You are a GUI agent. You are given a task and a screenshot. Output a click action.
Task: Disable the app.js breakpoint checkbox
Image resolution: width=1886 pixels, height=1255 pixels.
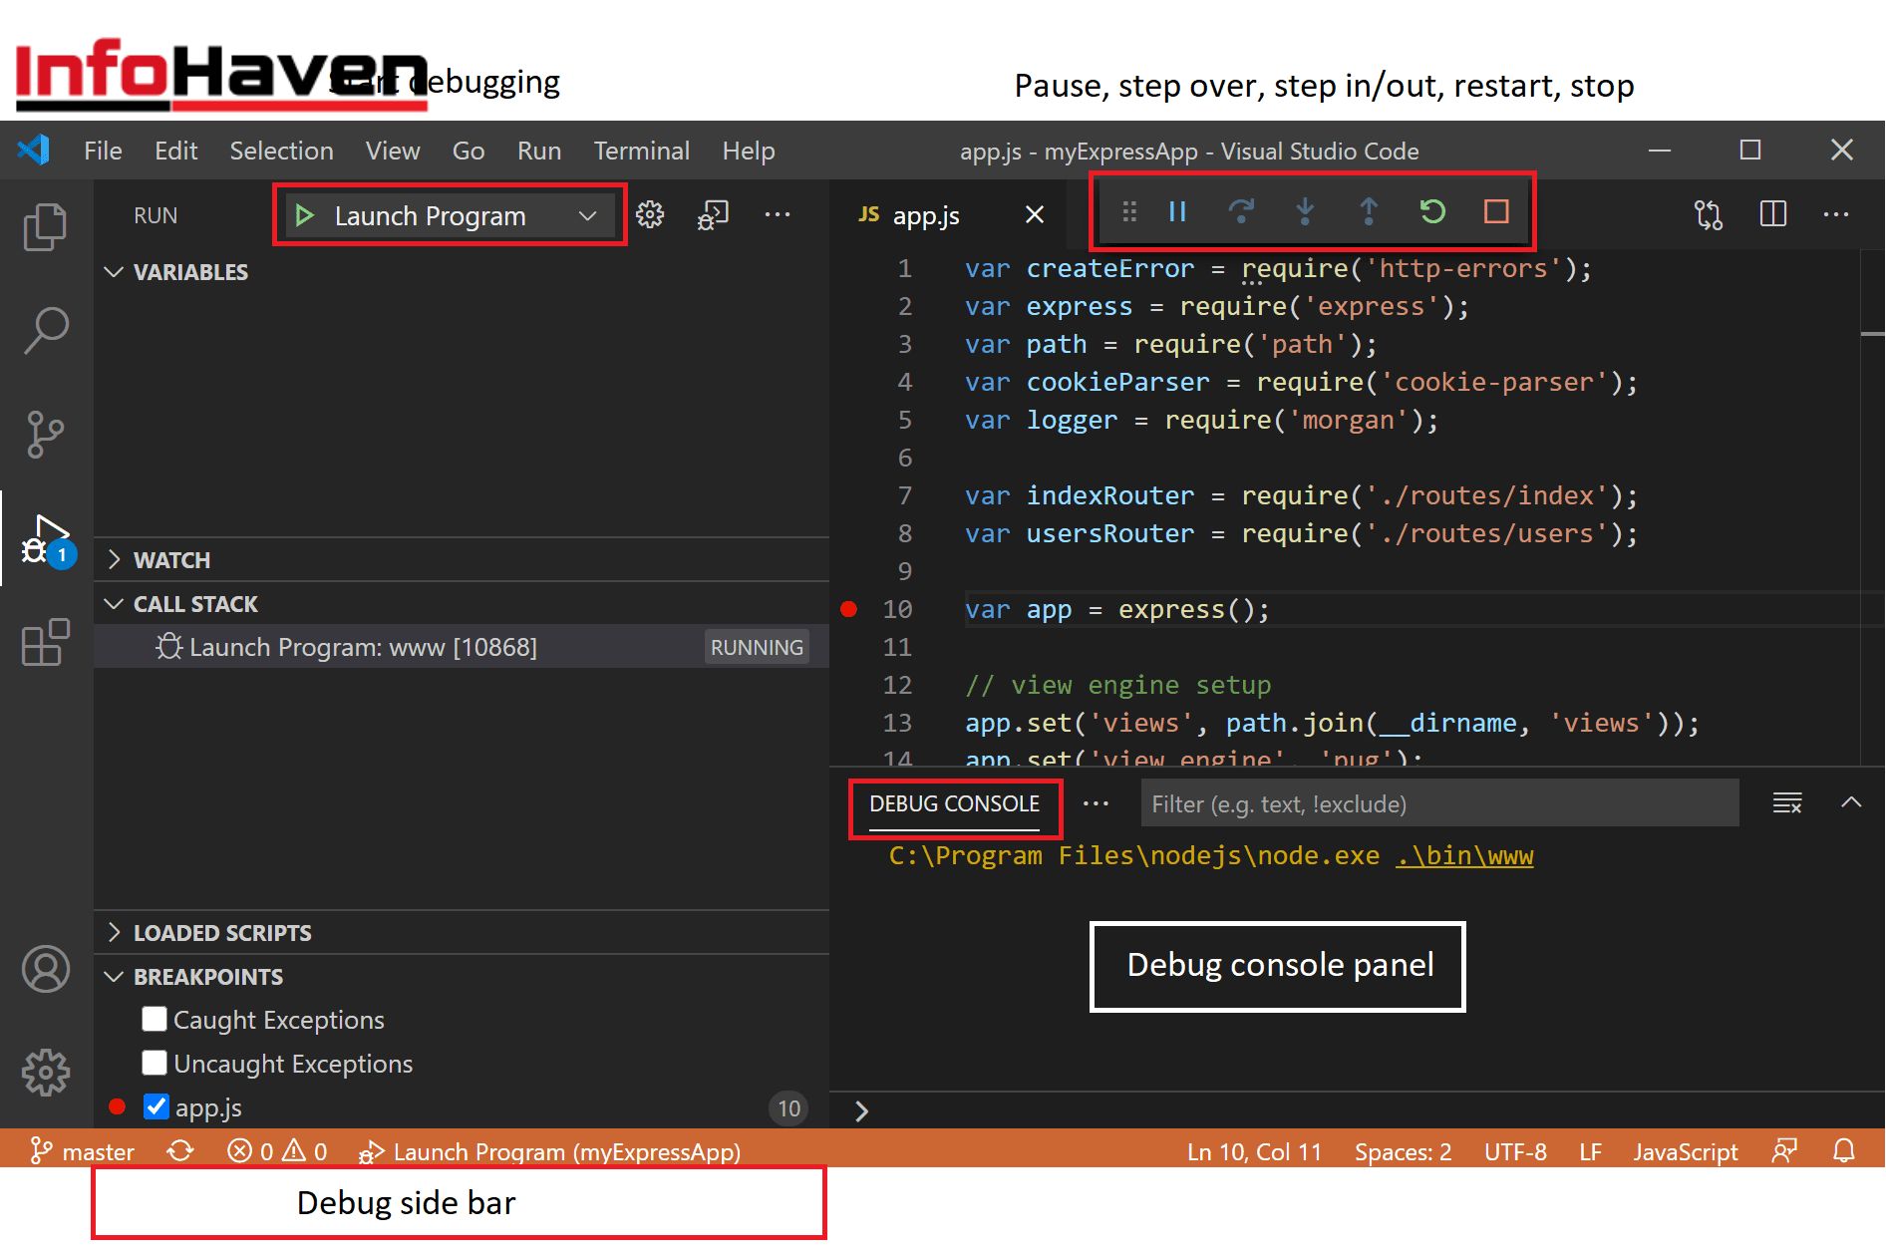click(x=157, y=1106)
